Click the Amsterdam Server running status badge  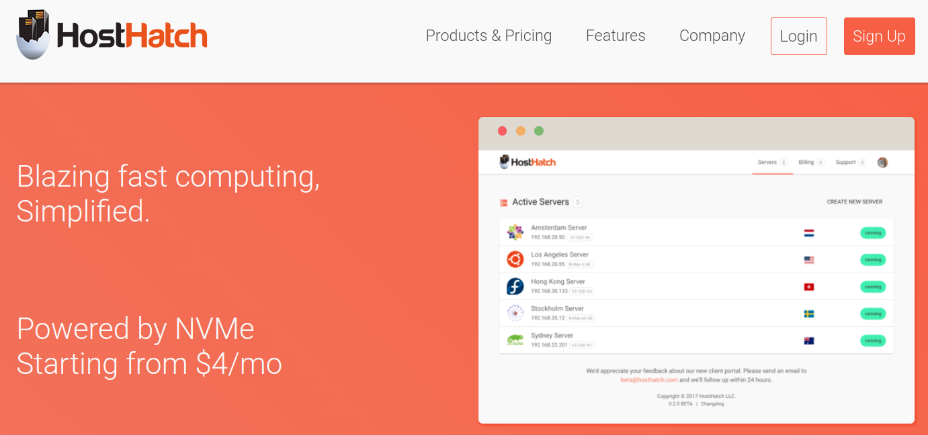873,233
